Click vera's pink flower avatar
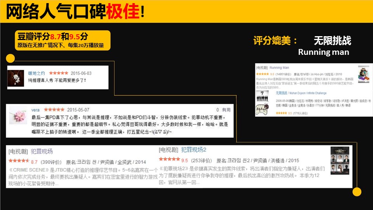 click(18, 115)
